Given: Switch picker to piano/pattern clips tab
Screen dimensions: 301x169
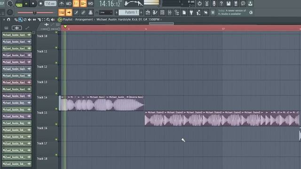Looking at the screenshot, I should 6,28.
